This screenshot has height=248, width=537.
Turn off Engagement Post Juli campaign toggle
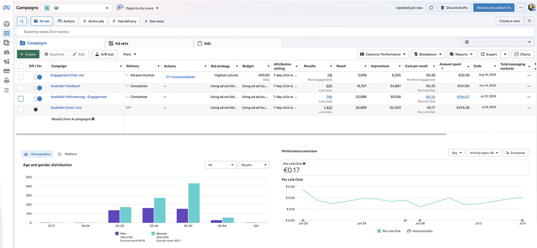coord(37,77)
